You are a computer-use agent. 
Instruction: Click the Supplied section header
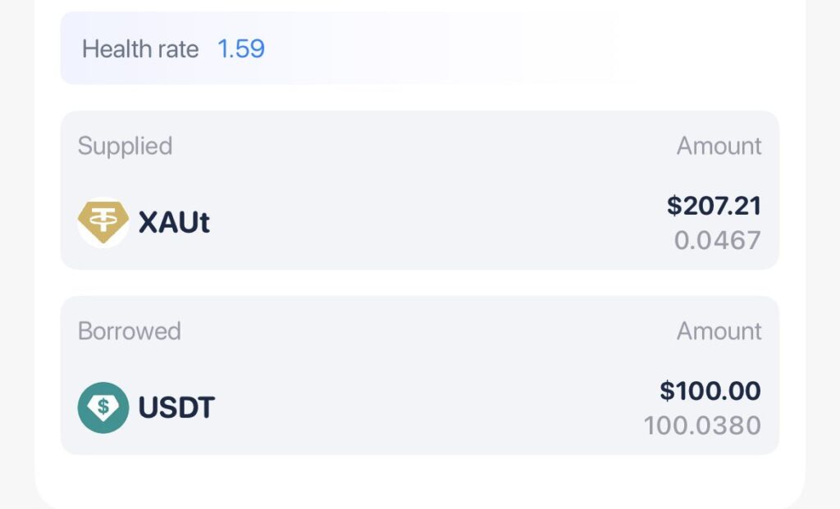point(125,146)
